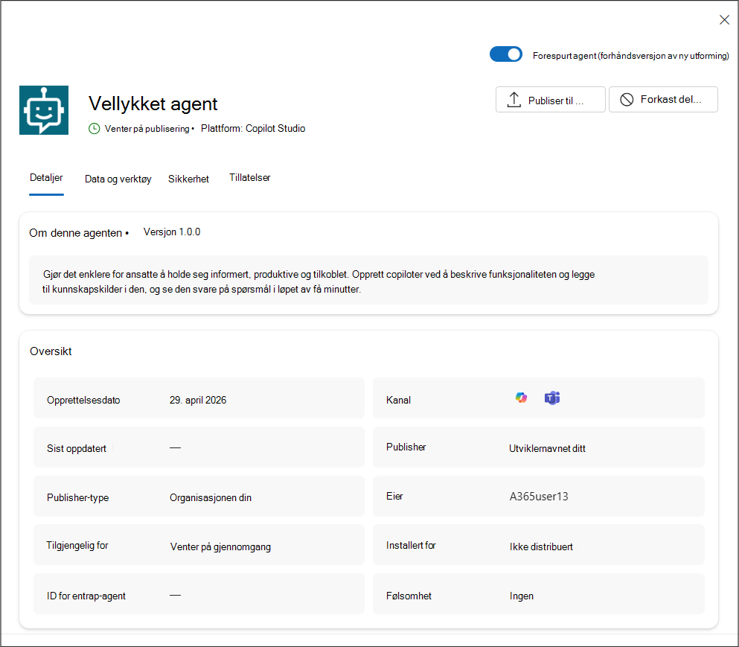Screen dimensions: 739x647
Task: Click the Installert for label
Action: [x=411, y=545]
